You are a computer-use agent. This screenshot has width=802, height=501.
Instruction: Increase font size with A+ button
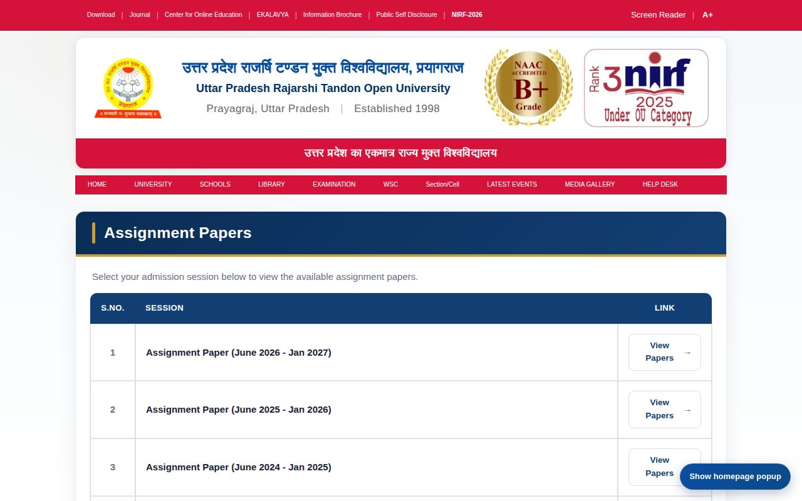point(707,14)
